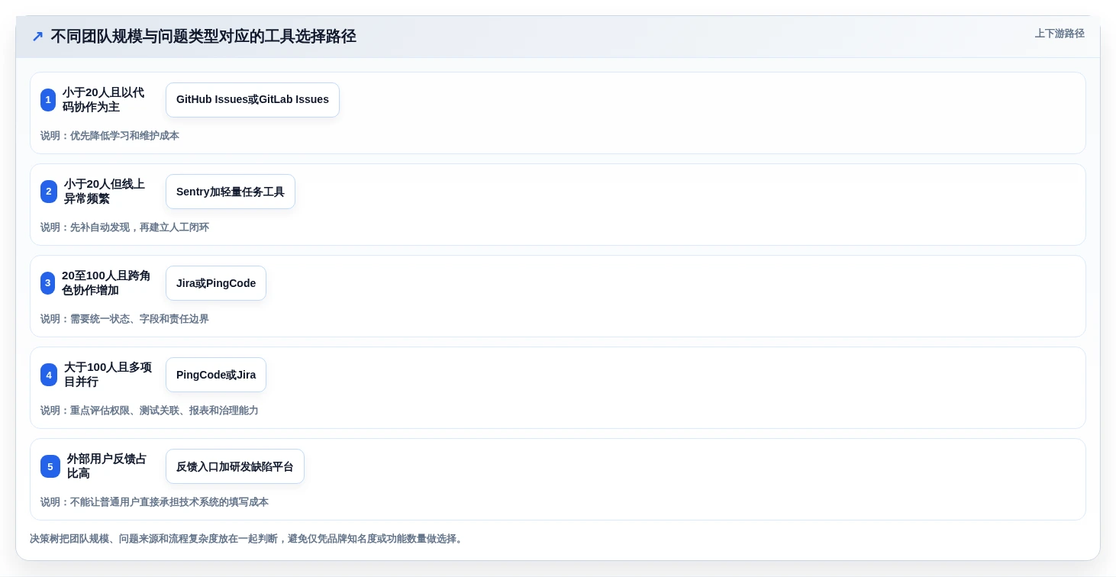Select step number badge 5
Screen dimensions: 1116x577
(x=50, y=466)
